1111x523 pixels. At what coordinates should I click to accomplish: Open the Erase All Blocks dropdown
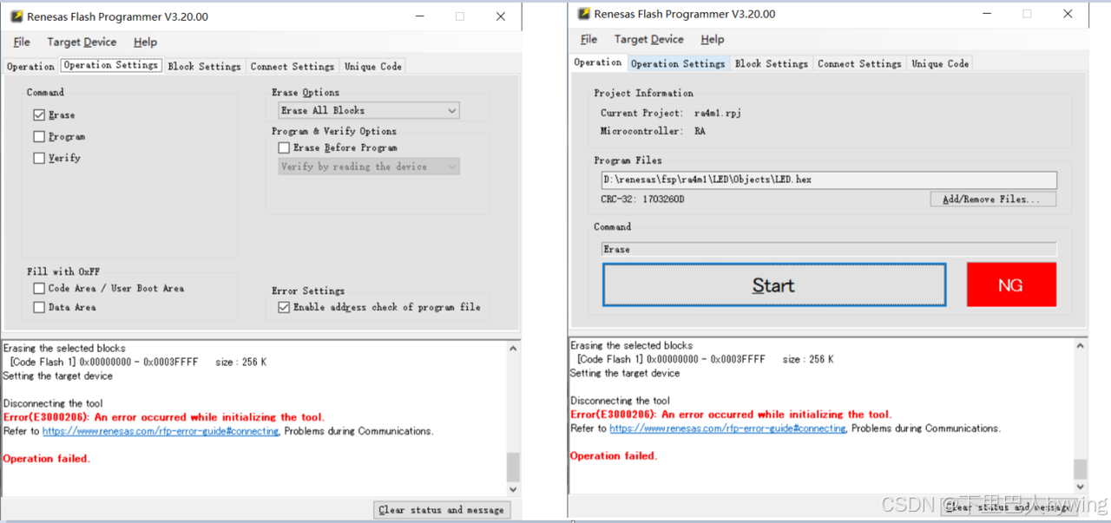tap(369, 110)
